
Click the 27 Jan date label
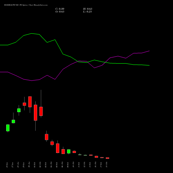(x=12, y=165)
